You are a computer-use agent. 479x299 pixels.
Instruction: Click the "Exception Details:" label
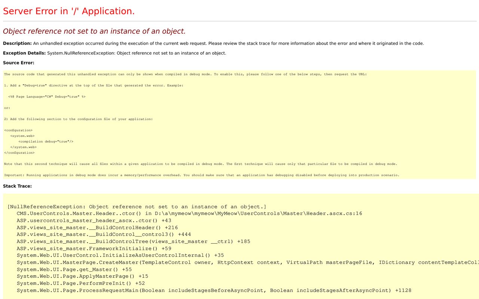[24, 53]
